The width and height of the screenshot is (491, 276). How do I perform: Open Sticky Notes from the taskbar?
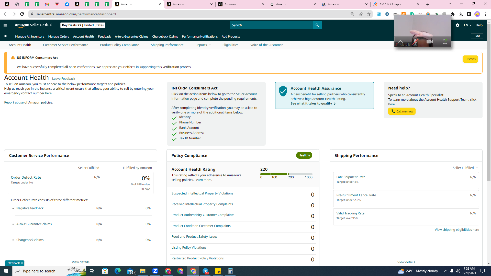pyautogui.click(x=218, y=271)
